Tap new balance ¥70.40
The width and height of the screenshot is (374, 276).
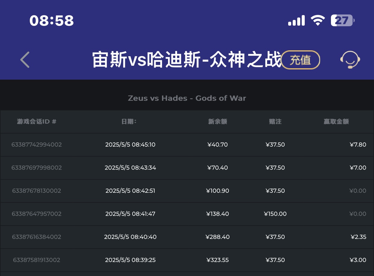[x=217, y=168]
